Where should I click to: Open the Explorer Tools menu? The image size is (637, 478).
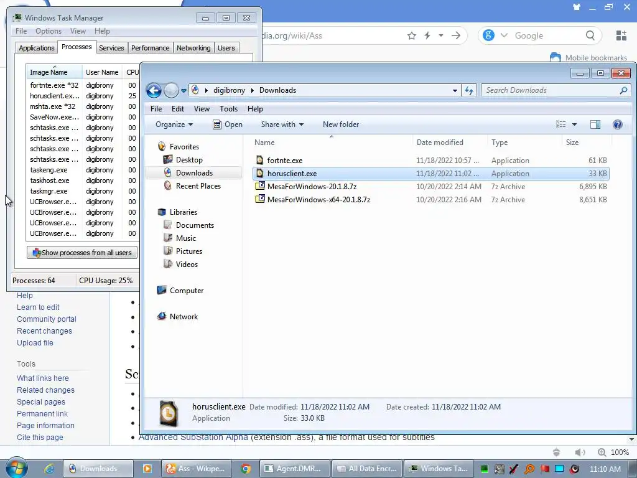coord(228,109)
